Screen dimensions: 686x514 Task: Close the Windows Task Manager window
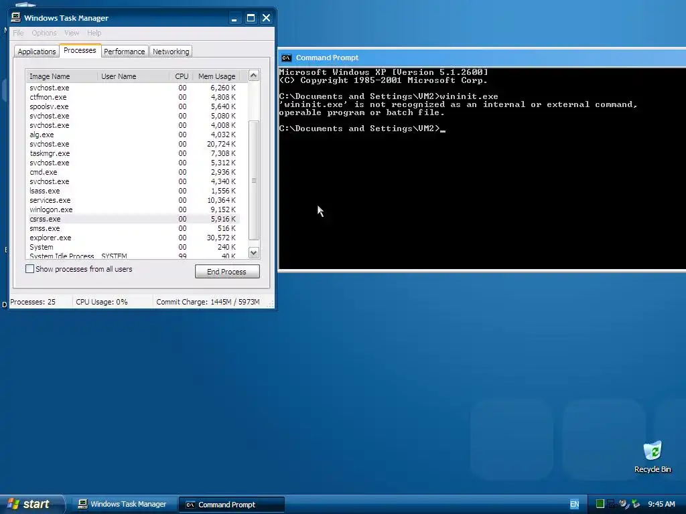(x=267, y=18)
